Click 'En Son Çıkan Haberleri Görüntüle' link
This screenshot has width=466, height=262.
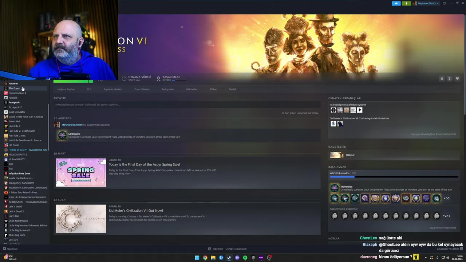(300, 113)
